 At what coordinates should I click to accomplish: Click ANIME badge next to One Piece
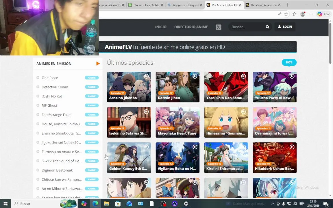tap(92, 78)
